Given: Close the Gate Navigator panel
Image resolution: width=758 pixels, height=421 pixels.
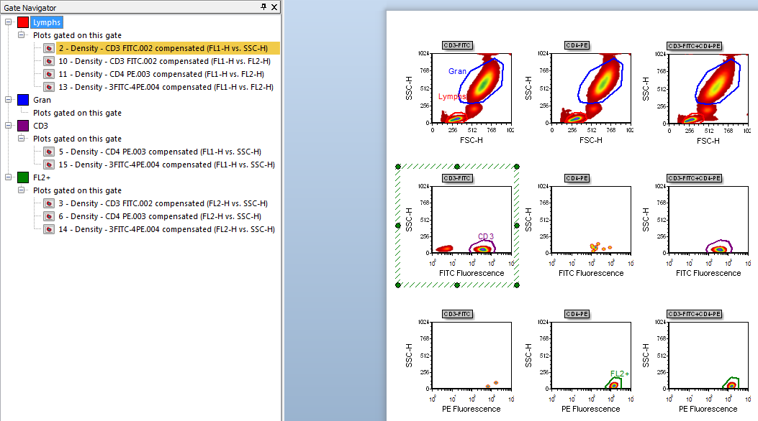Looking at the screenshot, I should 275,6.
